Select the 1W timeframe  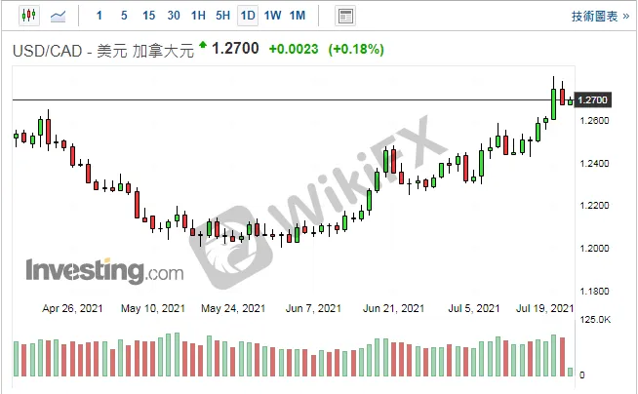point(272,16)
